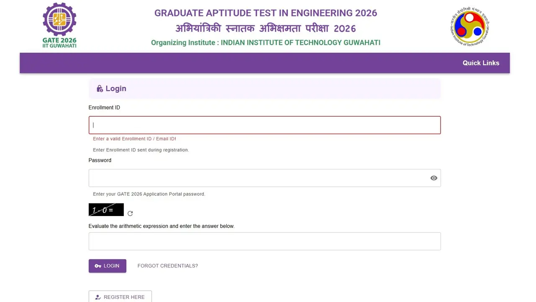
Task: Click into the Password field
Action: point(258,178)
